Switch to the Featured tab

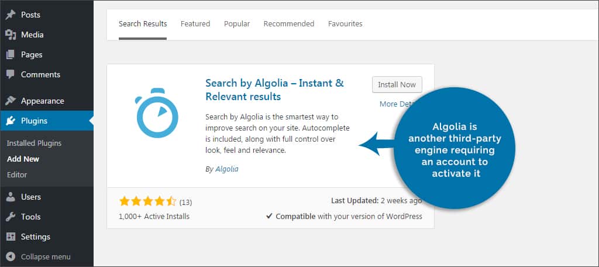195,24
